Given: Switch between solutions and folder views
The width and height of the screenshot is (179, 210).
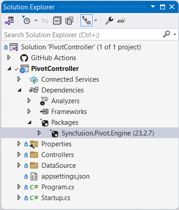Looking at the screenshot, I should (9, 21).
